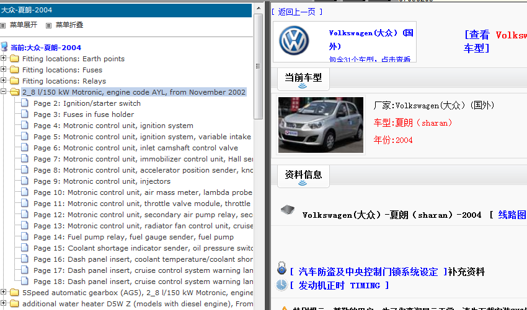
Task: Click page icon for Page 16 coolant temperature
Action: tap(25, 259)
